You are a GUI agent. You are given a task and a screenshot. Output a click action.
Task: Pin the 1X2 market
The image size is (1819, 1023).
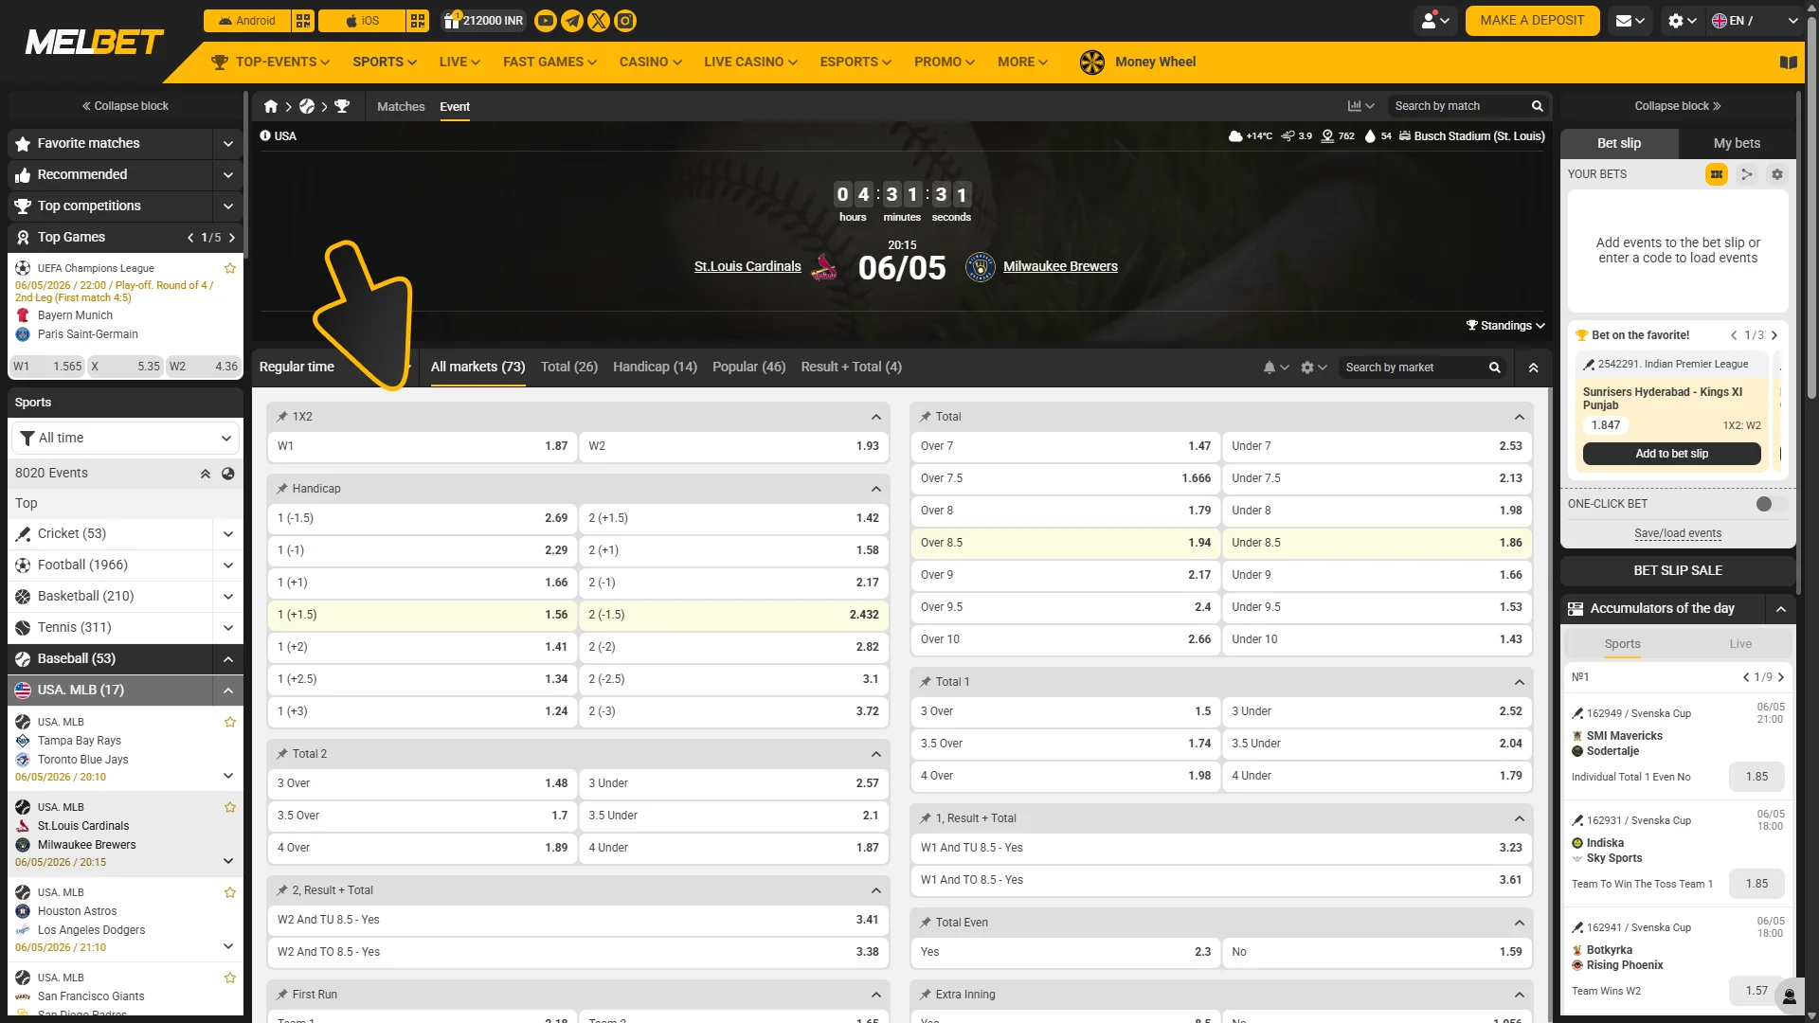click(282, 417)
